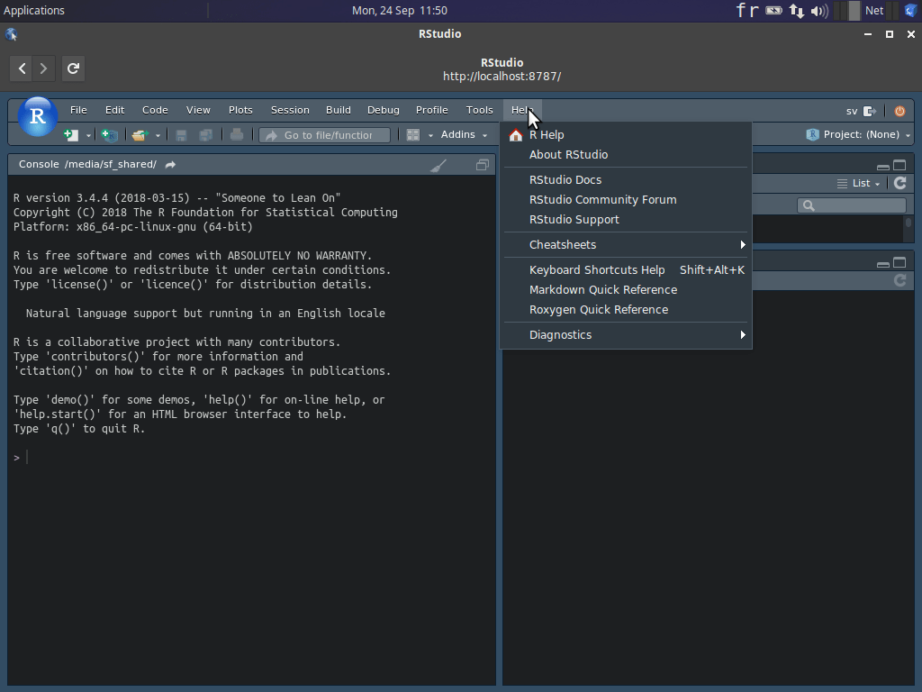Image resolution: width=922 pixels, height=692 pixels.
Task: Open the Tools menu
Action: pos(479,110)
